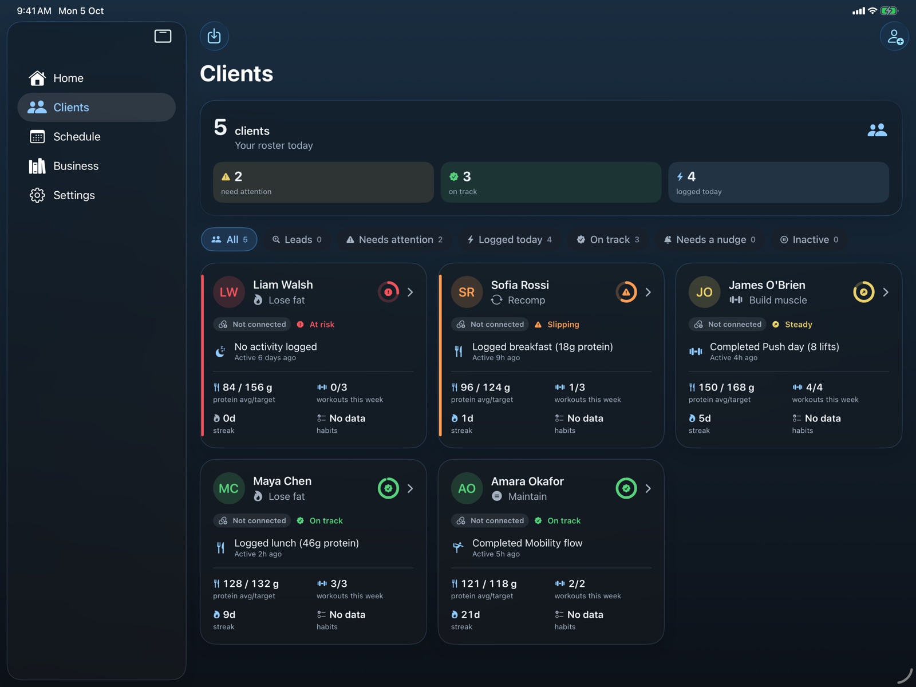Click the roster people icon
Image resolution: width=916 pixels, height=687 pixels.
pos(877,131)
